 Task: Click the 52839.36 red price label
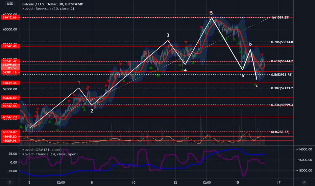[x=10, y=83]
